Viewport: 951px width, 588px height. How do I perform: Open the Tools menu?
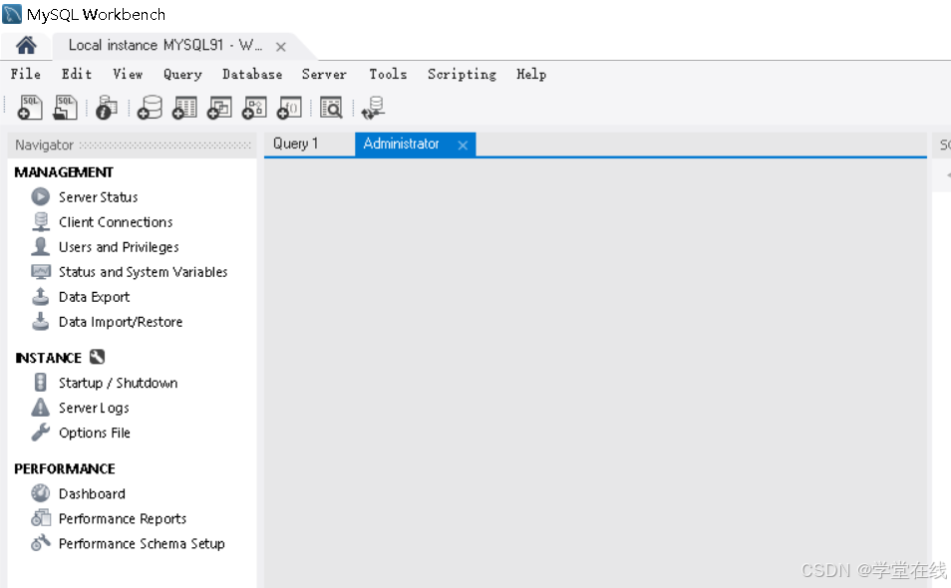click(x=388, y=74)
